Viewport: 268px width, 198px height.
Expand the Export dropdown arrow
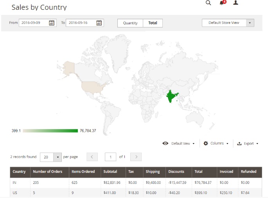click(257, 144)
